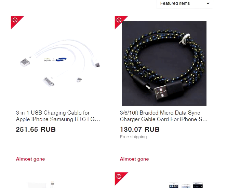Click 30-pin connector in white cable image
Image resolution: width=227 pixels, height=188 pixels.
coord(49,82)
